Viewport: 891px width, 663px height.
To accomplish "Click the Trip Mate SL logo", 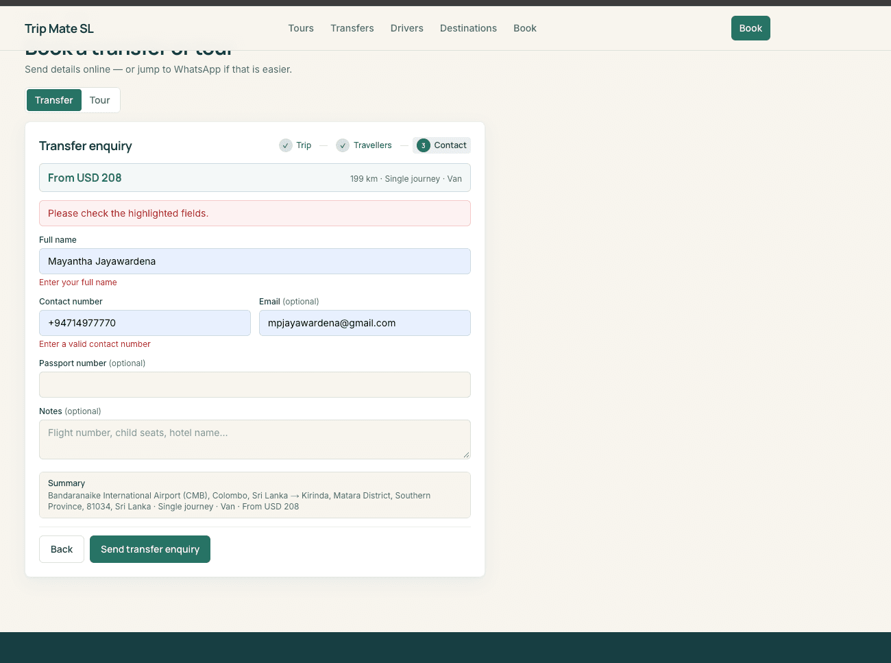I will click(x=59, y=28).
